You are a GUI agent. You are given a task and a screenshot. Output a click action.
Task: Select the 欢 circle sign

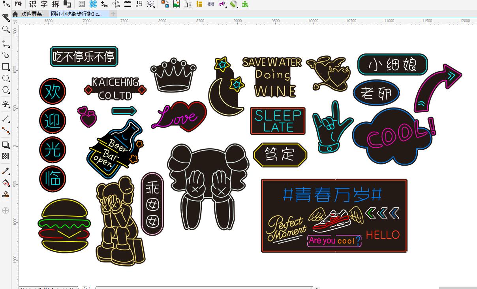[53, 91]
